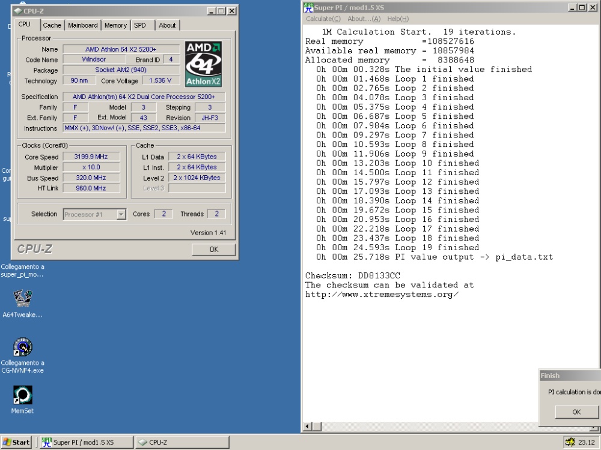The image size is (601, 450).
Task: Click the 'Loop 19 finished' line
Action: 397,248
